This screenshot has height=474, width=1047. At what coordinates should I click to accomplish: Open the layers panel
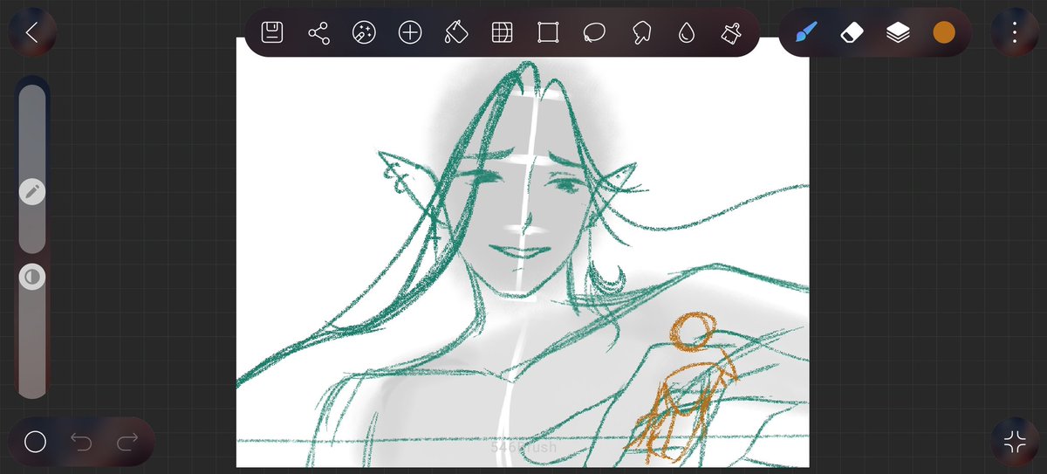(x=898, y=32)
